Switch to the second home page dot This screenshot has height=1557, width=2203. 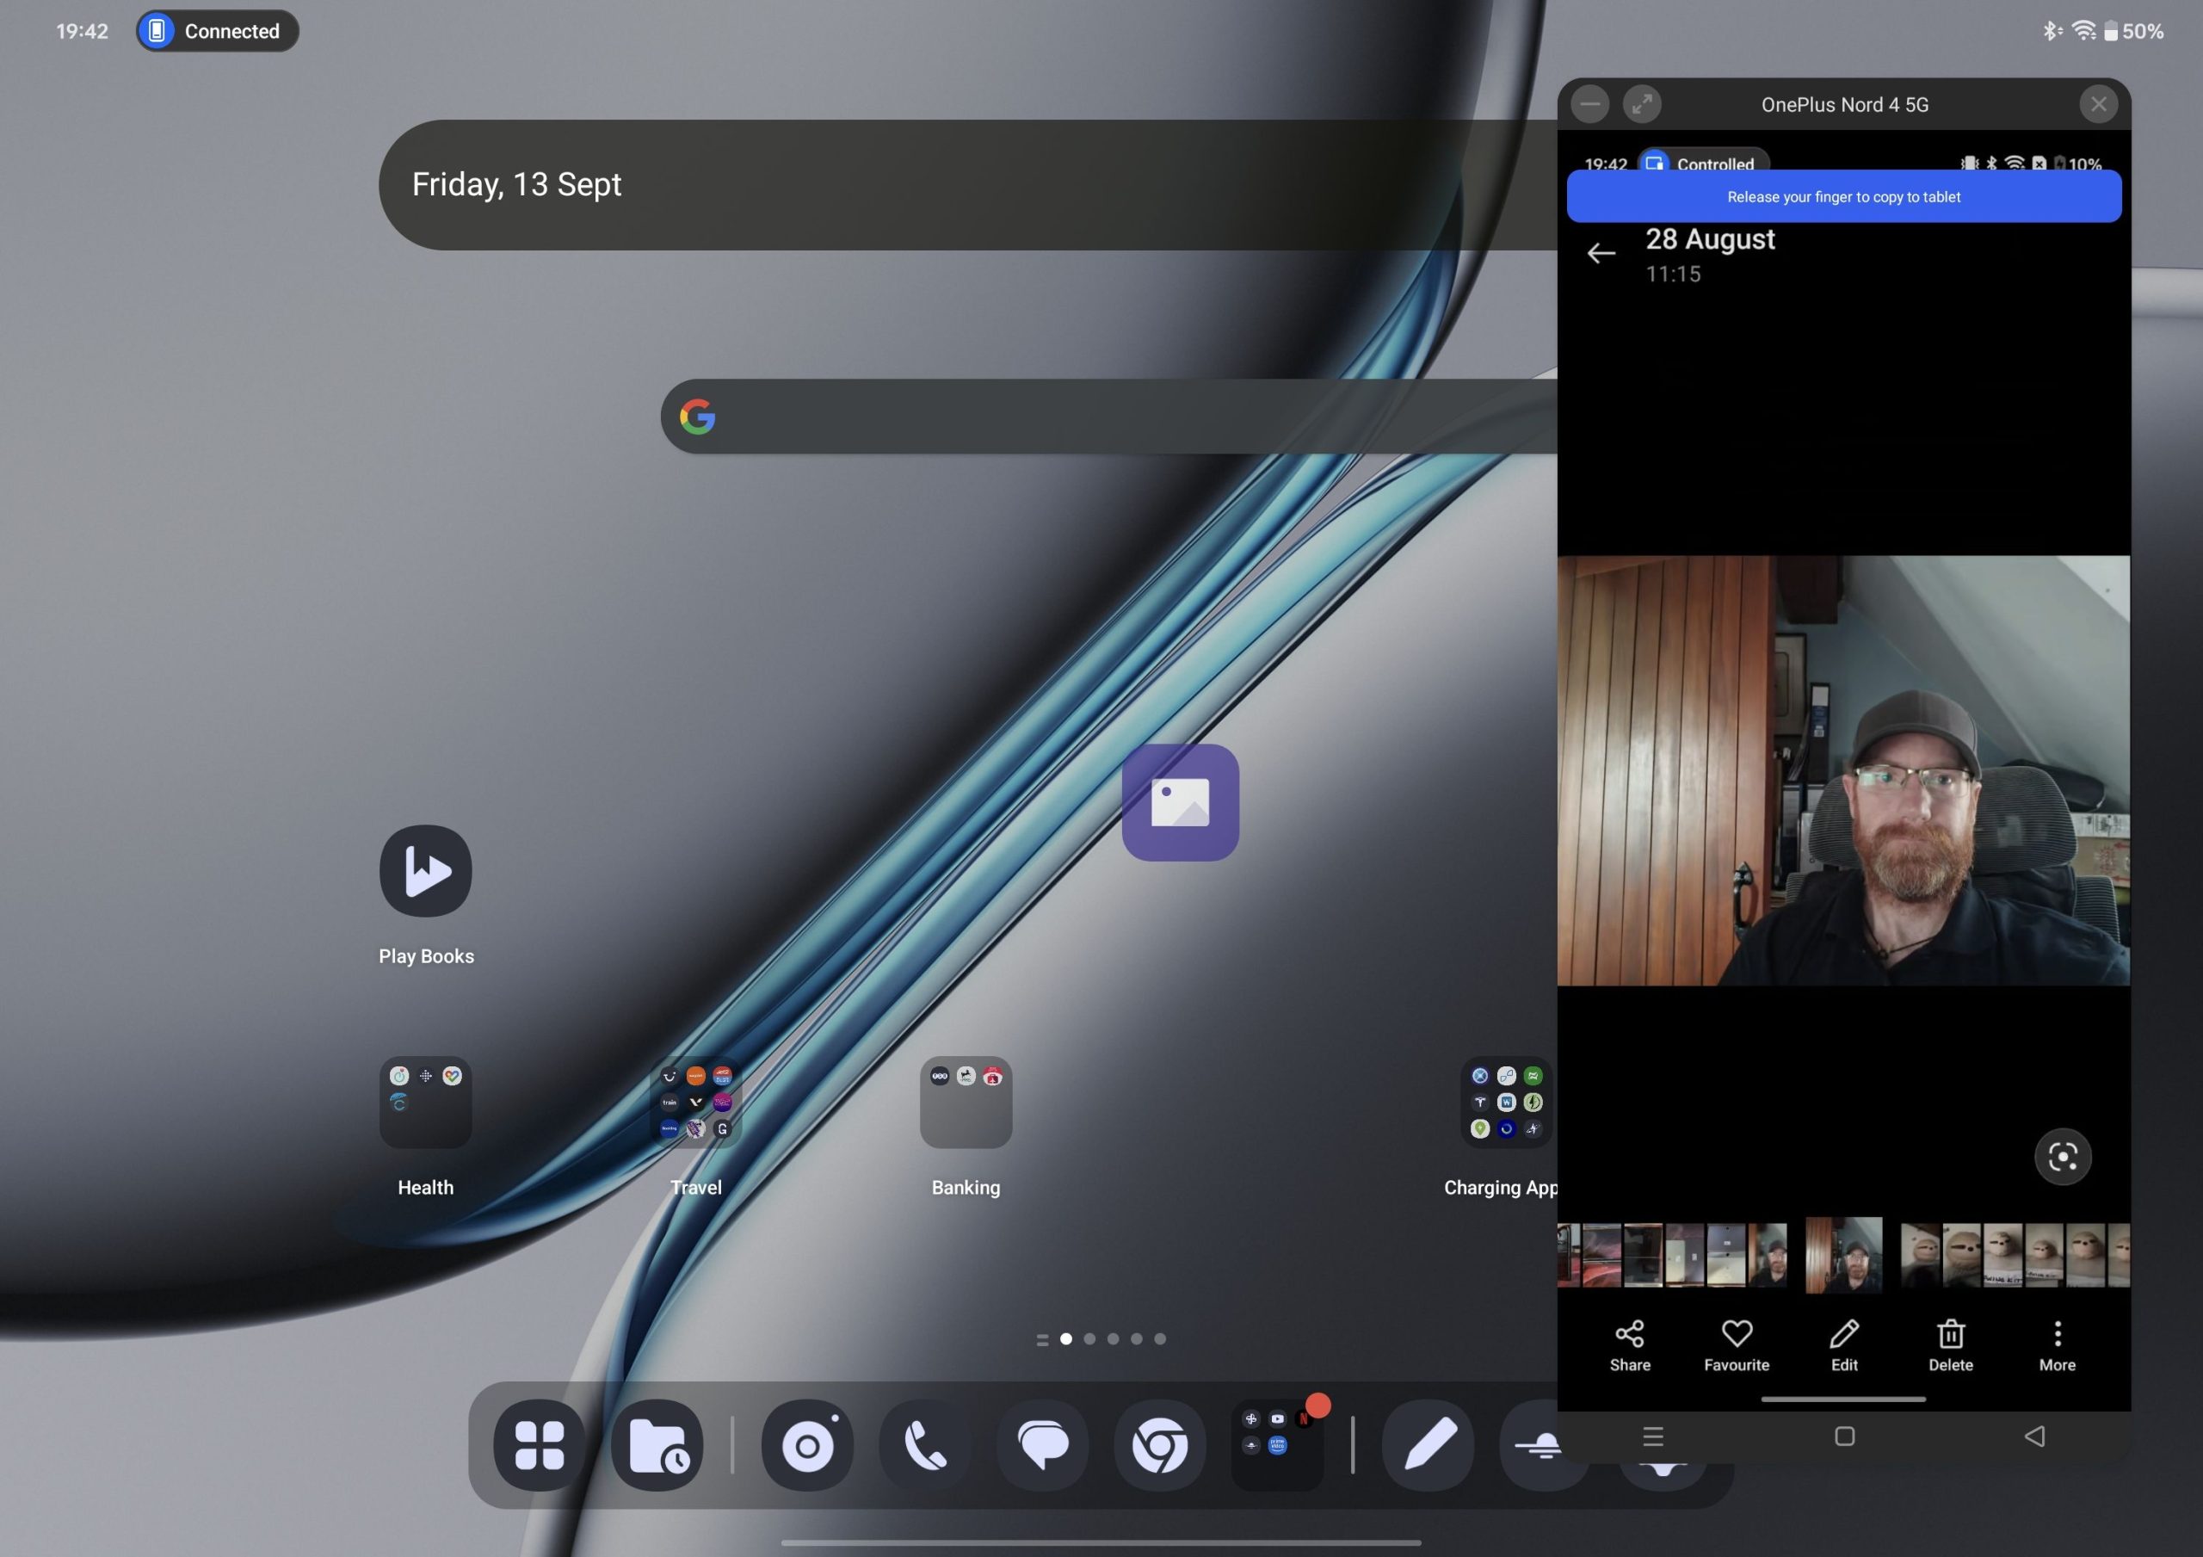pyautogui.click(x=1089, y=1338)
